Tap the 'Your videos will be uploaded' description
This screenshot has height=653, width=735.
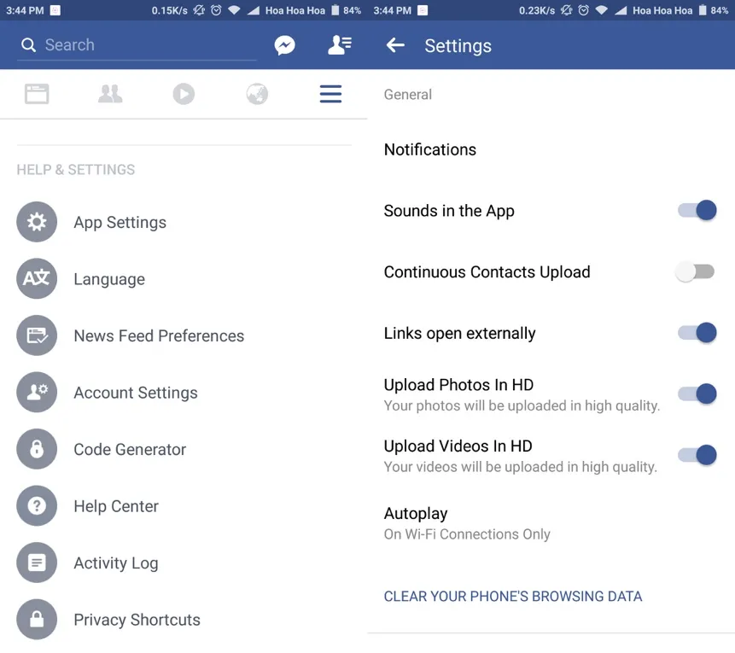coord(521,467)
